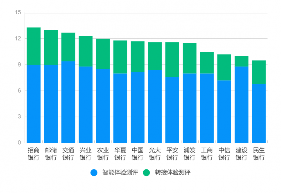Choose the blue bar segment for 光大银行
Viewport: 281px width, 193px height.
[x=155, y=106]
